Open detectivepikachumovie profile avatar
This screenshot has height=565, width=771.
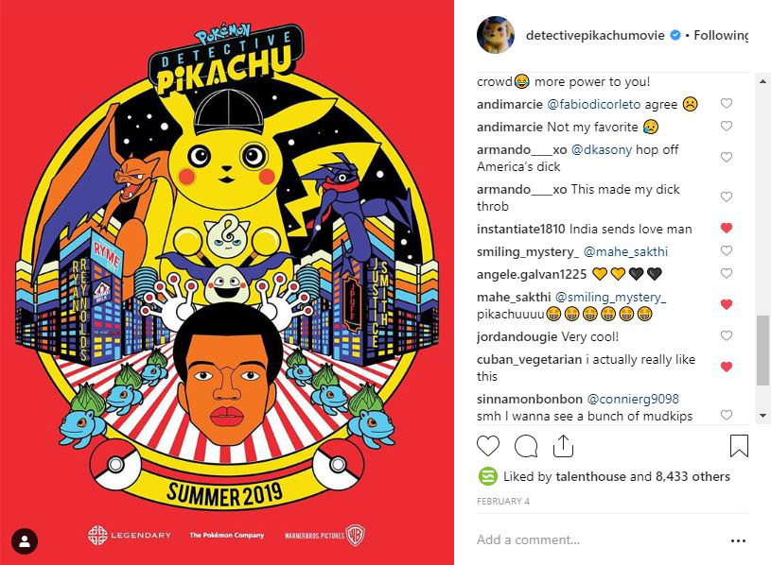[x=495, y=35]
